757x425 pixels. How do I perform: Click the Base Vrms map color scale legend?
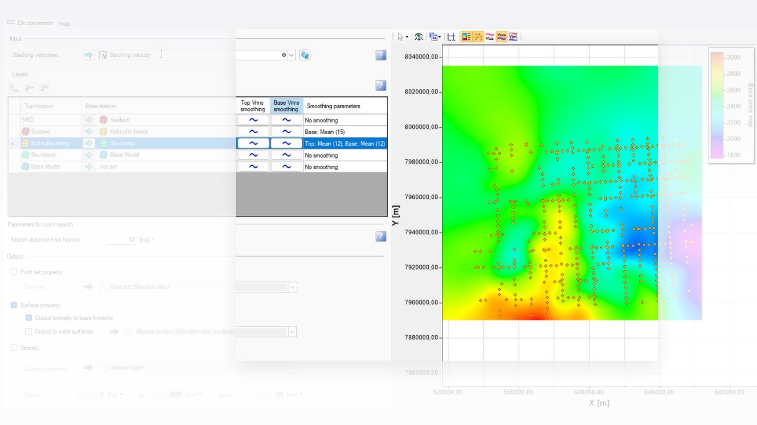coord(731,105)
